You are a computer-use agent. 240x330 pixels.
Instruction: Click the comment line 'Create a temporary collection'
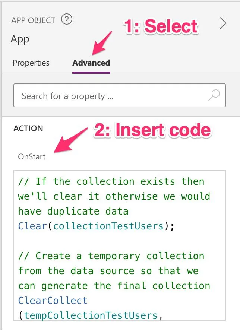click(x=111, y=256)
